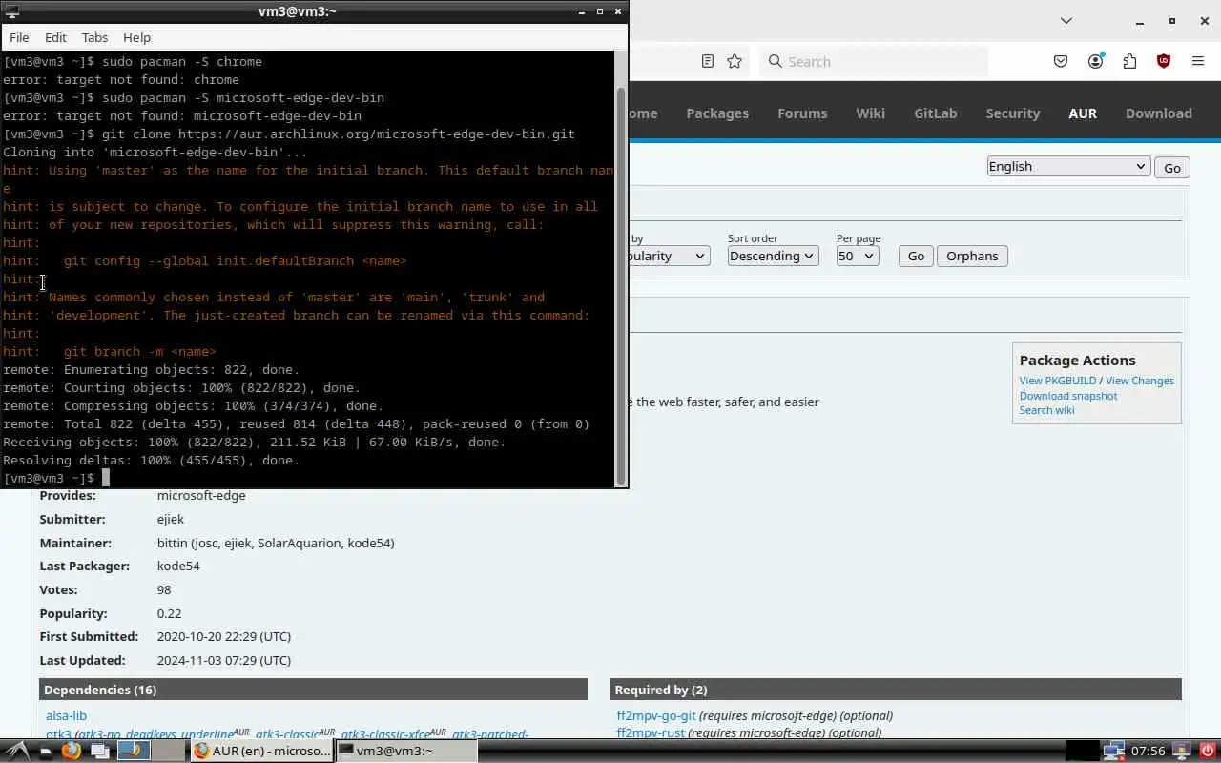The width and height of the screenshot is (1221, 763).
Task: Click the Provides value microsoft-edge
Action: (201, 495)
